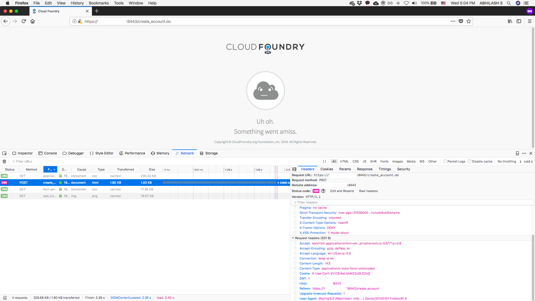Click the Edit and Resend button
The image size is (535, 301).
point(342,191)
